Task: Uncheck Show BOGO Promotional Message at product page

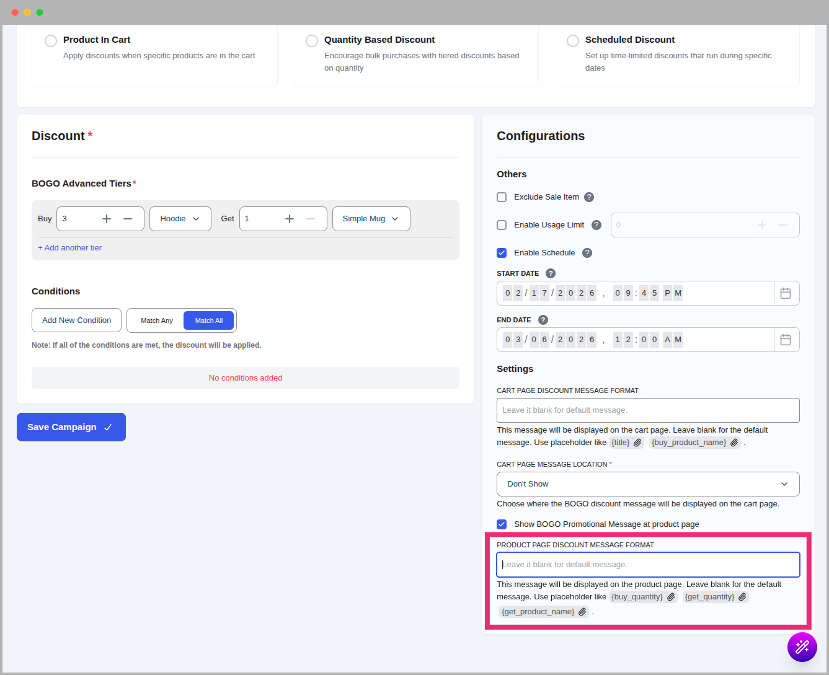Action: [502, 524]
